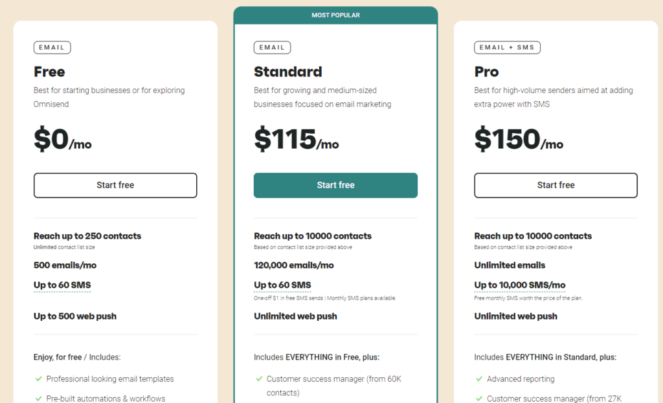Click the $115/mo price text
The width and height of the screenshot is (663, 403).
point(296,139)
